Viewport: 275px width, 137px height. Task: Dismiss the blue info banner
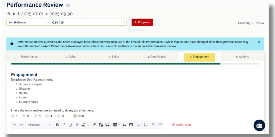[x=259, y=42]
